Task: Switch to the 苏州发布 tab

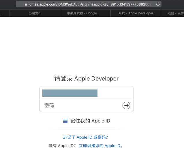Action: 35,13
